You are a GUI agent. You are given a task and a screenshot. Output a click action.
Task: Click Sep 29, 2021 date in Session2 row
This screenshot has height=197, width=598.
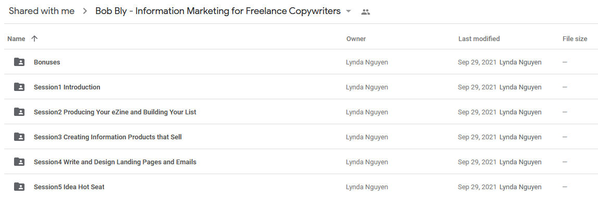pos(477,112)
